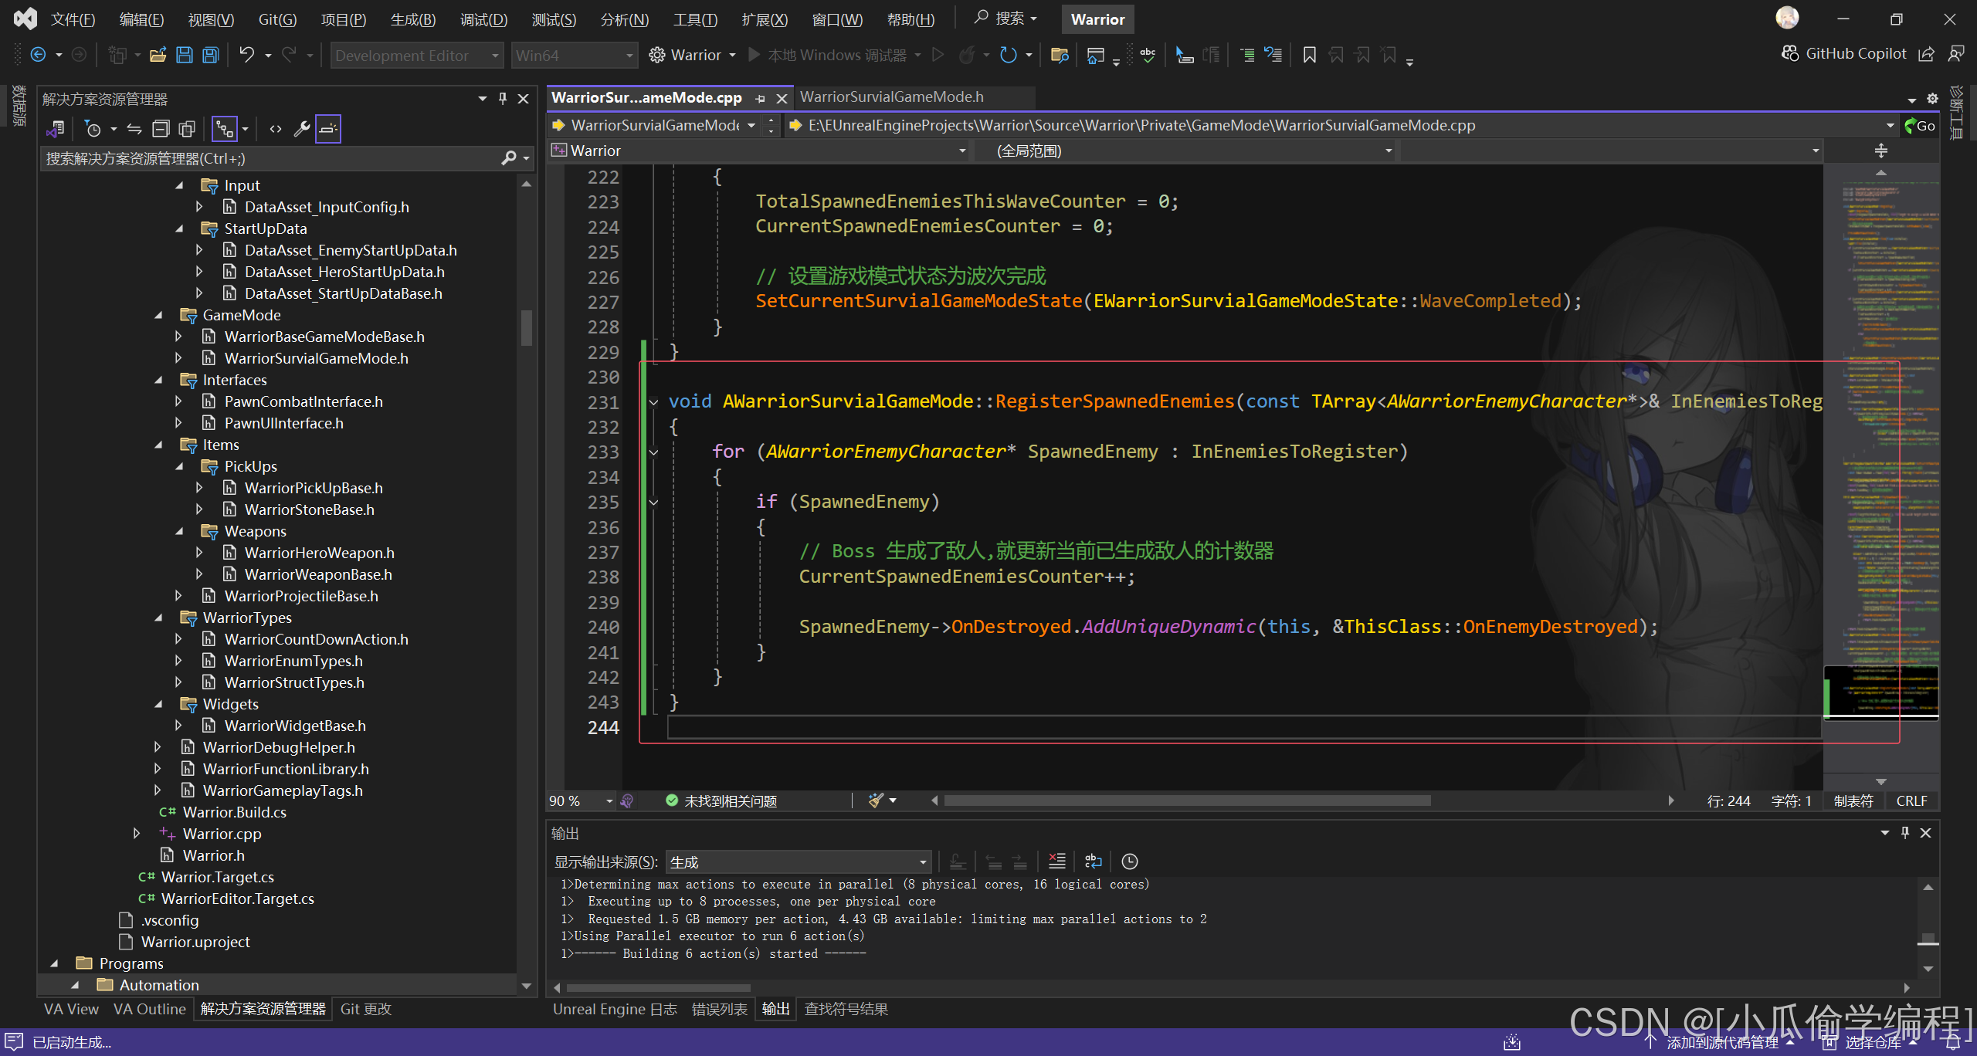1977x1056 pixels.
Task: Click the toggle bookmark icon
Action: tap(1309, 55)
